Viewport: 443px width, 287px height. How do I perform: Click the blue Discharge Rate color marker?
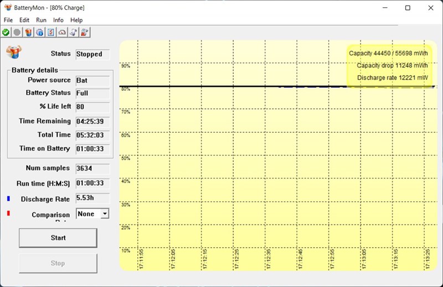pos(8,199)
